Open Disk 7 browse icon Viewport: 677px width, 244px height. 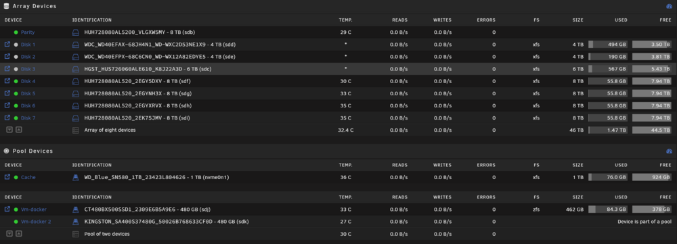tap(7, 118)
